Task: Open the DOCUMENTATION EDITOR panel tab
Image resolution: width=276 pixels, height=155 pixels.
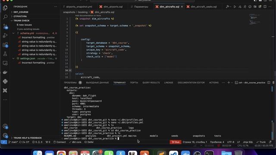Action: click(191, 83)
